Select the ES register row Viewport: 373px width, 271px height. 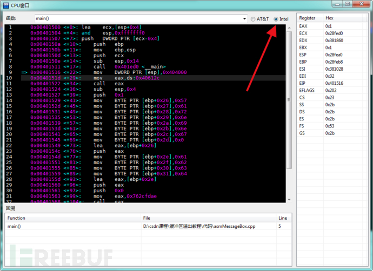pos(332,119)
